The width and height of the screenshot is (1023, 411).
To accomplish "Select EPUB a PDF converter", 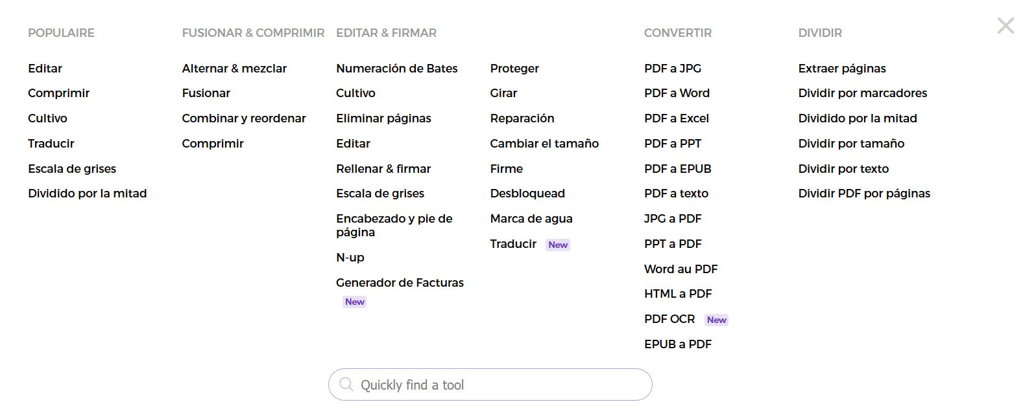I will pos(677,344).
